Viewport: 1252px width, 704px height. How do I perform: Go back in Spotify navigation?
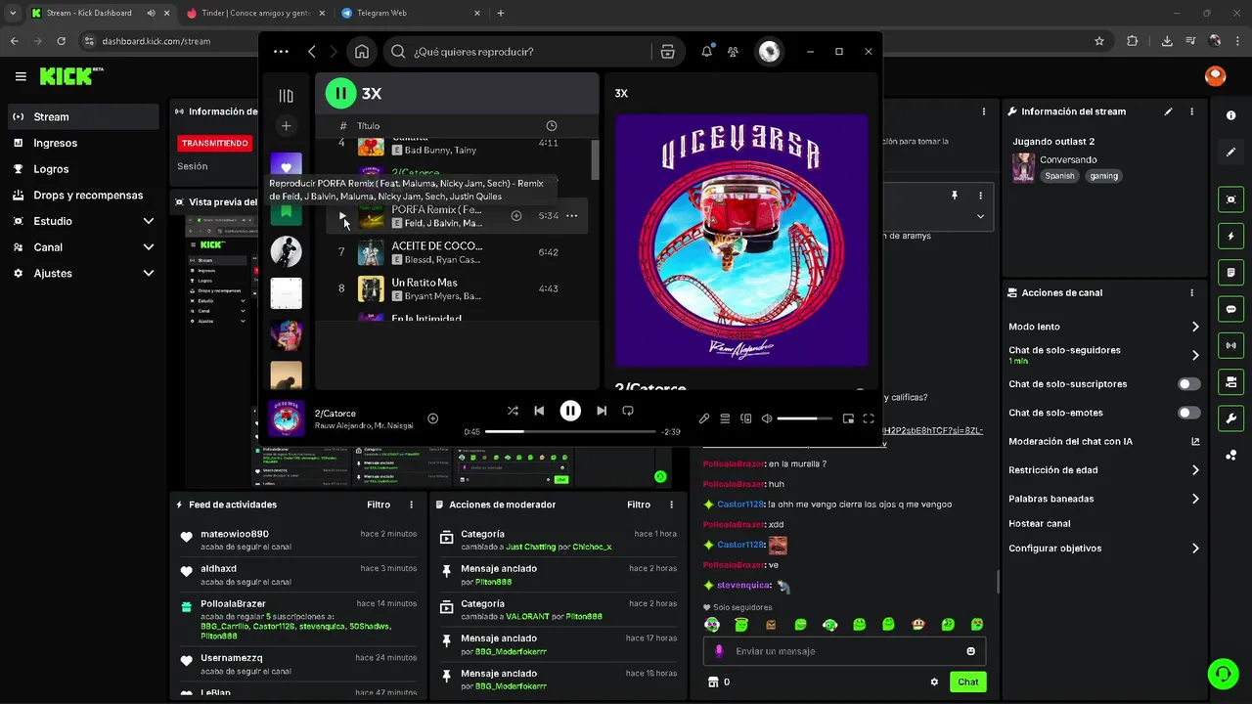(312, 52)
